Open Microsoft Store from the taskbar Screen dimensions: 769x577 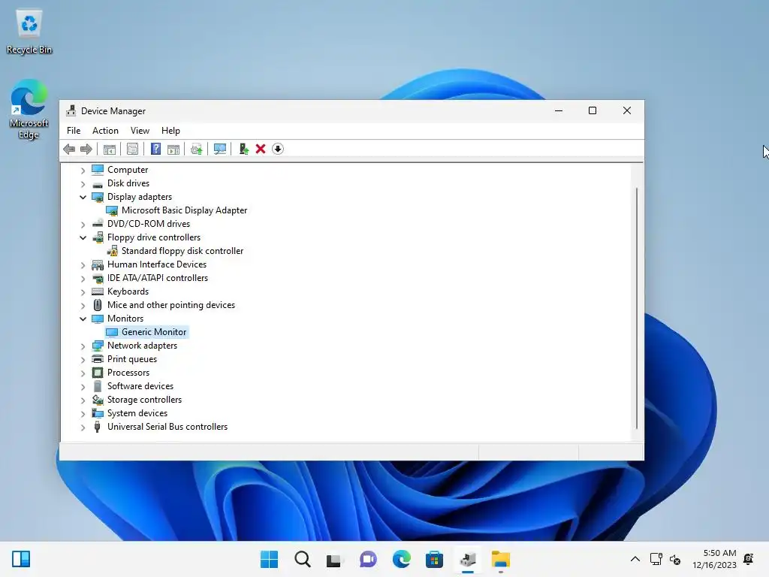(x=434, y=559)
